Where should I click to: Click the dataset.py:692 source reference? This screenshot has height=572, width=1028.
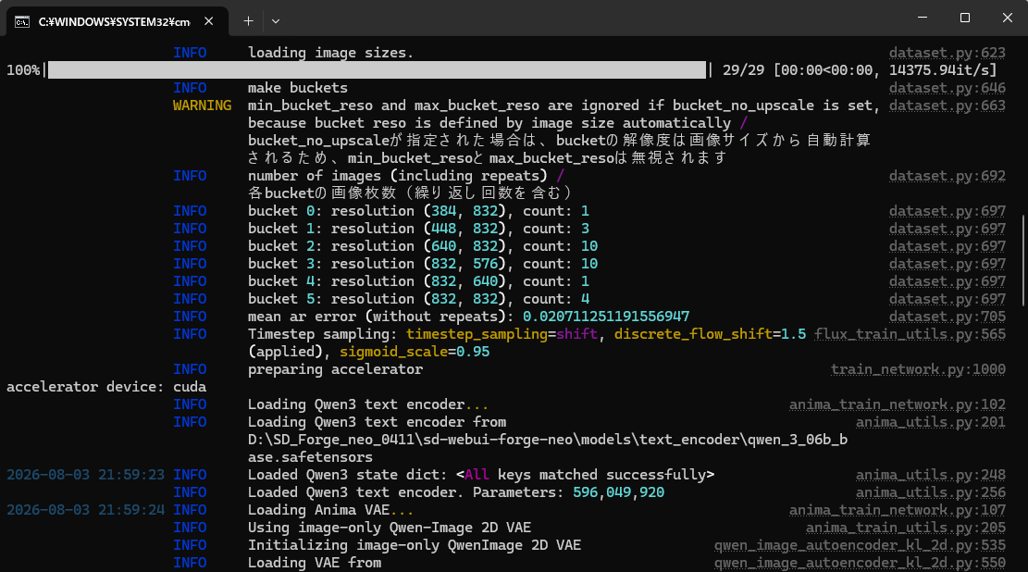947,176
